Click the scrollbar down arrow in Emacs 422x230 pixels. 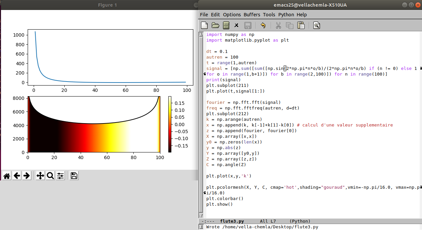pos(201,215)
